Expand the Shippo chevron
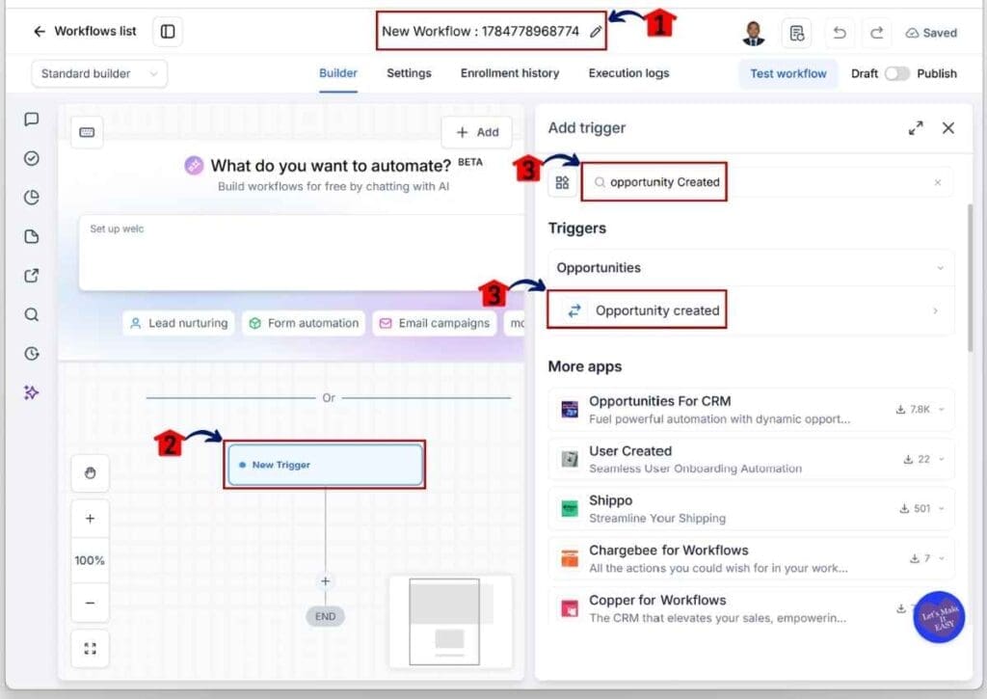This screenshot has height=699, width=987. (x=942, y=508)
